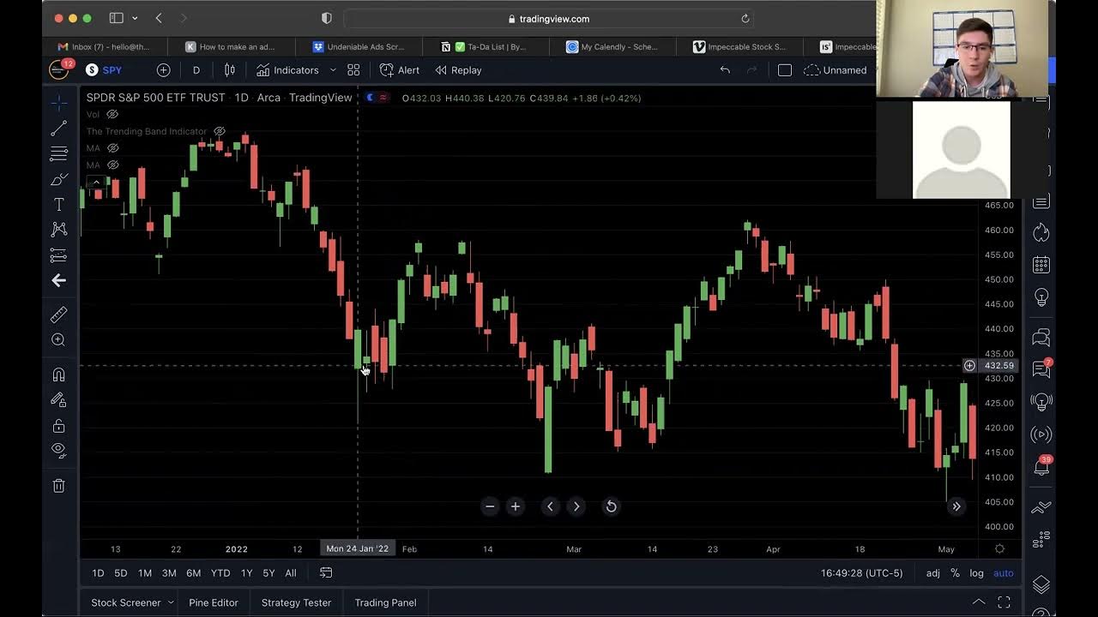Open the timezone 16:49:28 (UTC-5) menu
Image resolution: width=1098 pixels, height=617 pixels.
861,573
